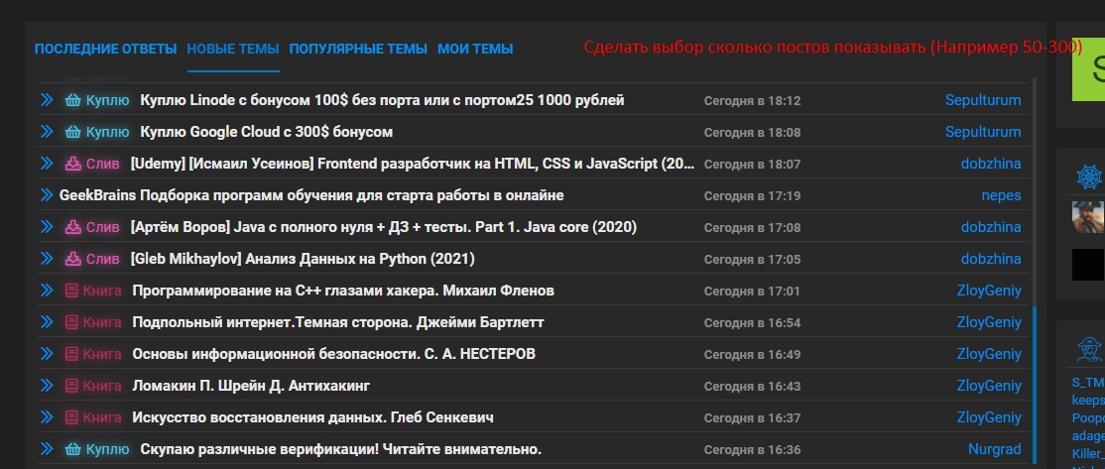1105x469 pixels.
Task: Open Программирование на C++ глазами хакера
Action: [x=343, y=291]
